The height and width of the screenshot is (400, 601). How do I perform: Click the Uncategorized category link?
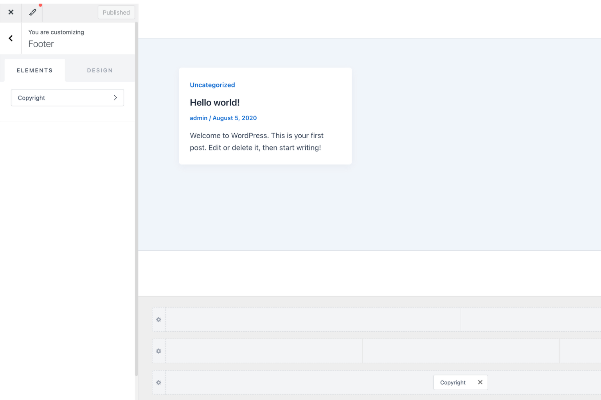pyautogui.click(x=212, y=85)
